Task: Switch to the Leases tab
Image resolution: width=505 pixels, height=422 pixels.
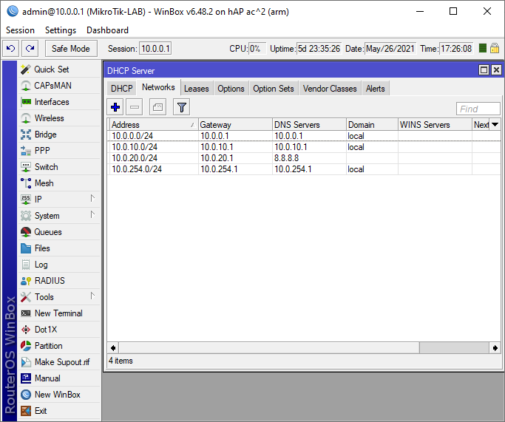Action: 197,89
